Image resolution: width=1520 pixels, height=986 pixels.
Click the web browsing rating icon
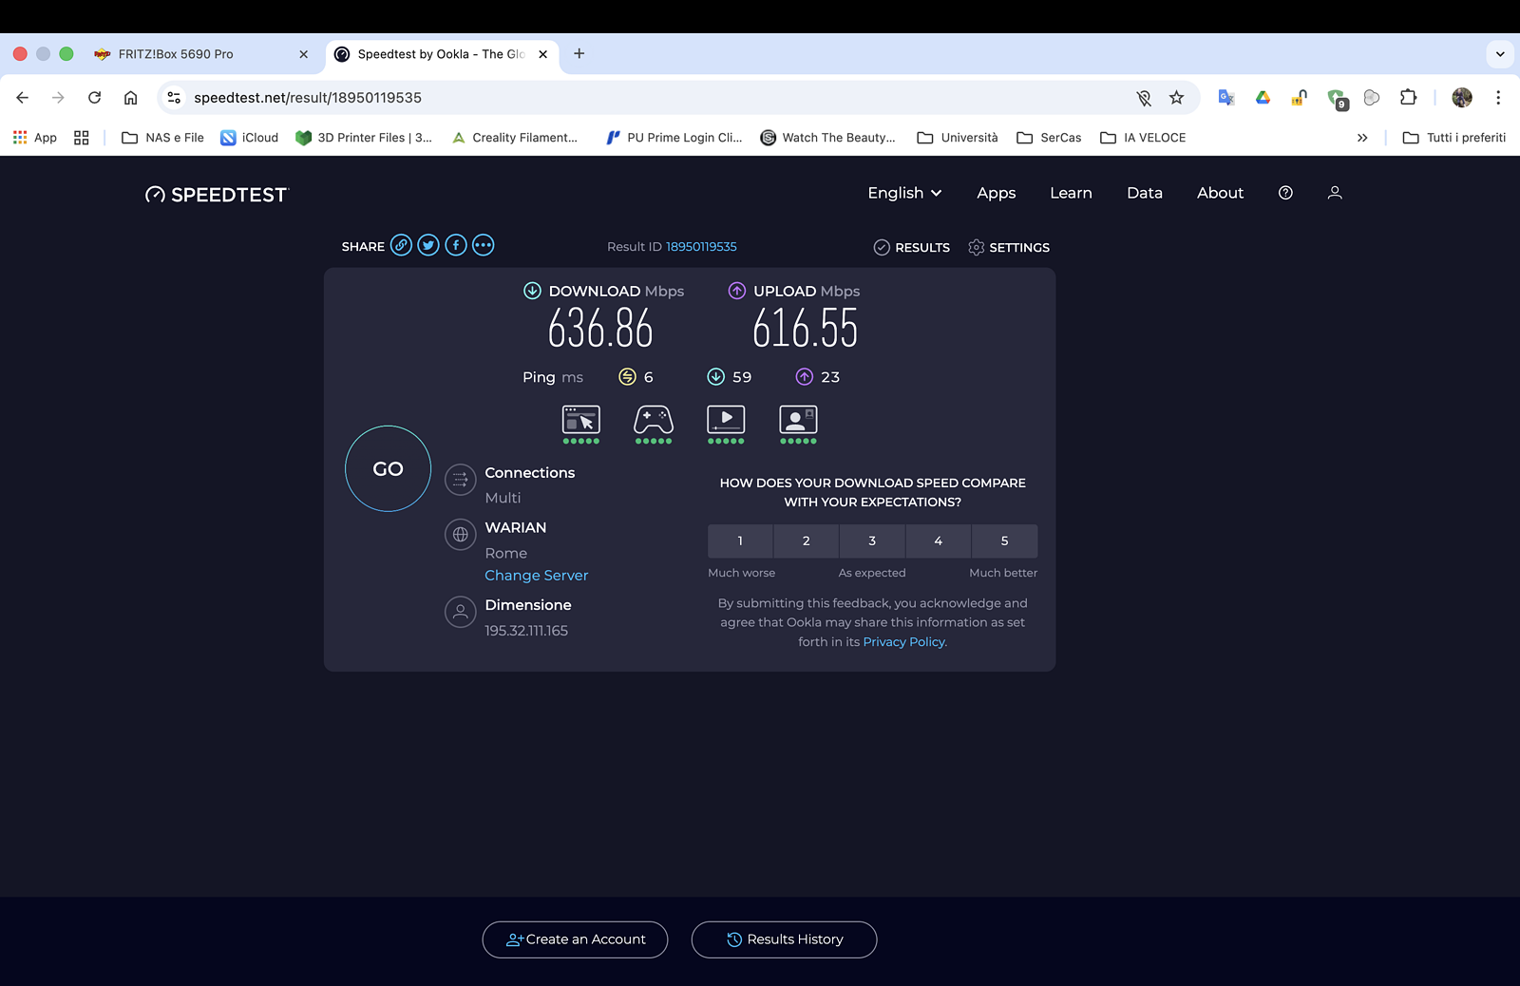[581, 424]
